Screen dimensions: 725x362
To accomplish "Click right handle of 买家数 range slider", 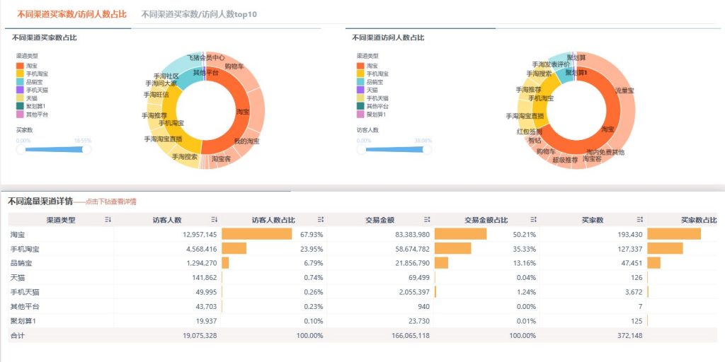I will 86,150.
